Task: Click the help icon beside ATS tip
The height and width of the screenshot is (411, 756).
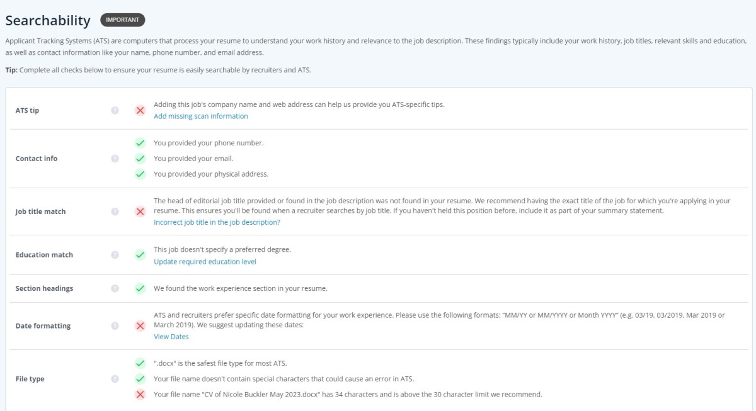Action: 115,110
